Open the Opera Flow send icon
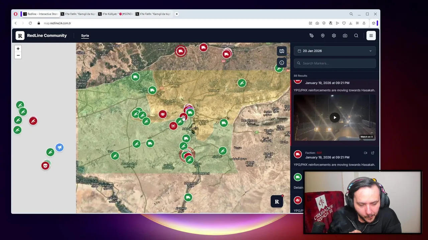Image resolution: width=428 pixels, height=240 pixels. (x=337, y=23)
